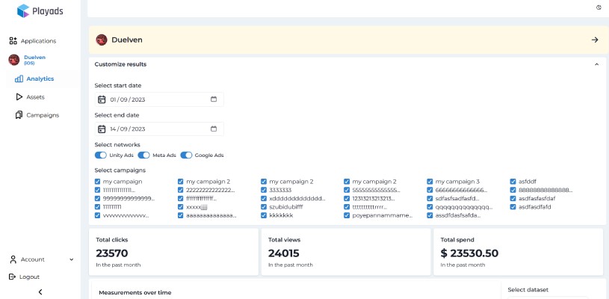
Task: Click the Duelven avatar in the sidebar
Action: tap(14, 60)
